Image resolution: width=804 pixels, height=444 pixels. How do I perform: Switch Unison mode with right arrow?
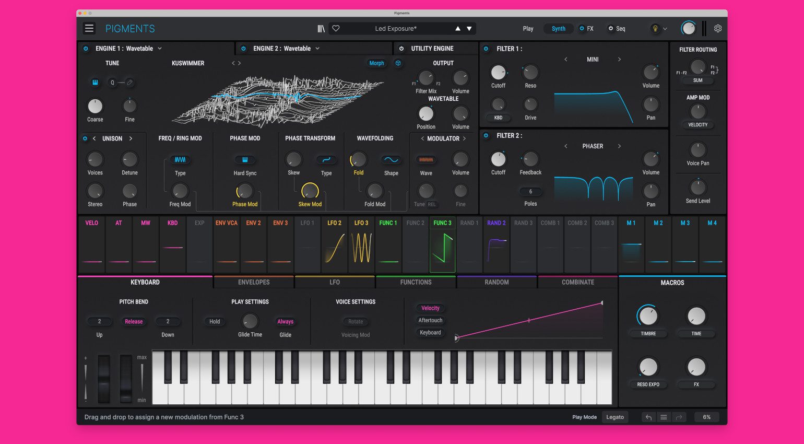point(131,138)
